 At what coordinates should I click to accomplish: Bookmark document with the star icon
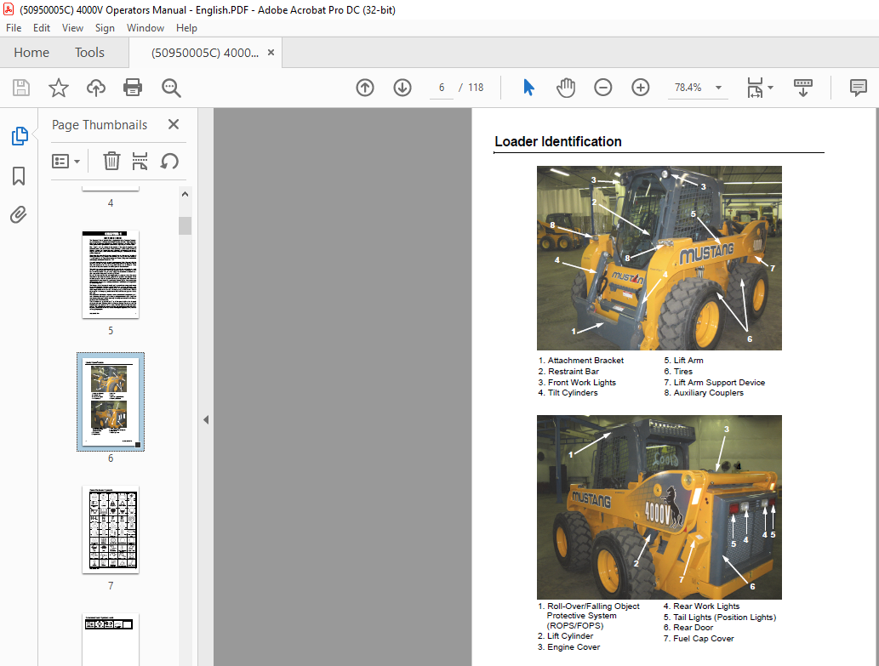59,88
